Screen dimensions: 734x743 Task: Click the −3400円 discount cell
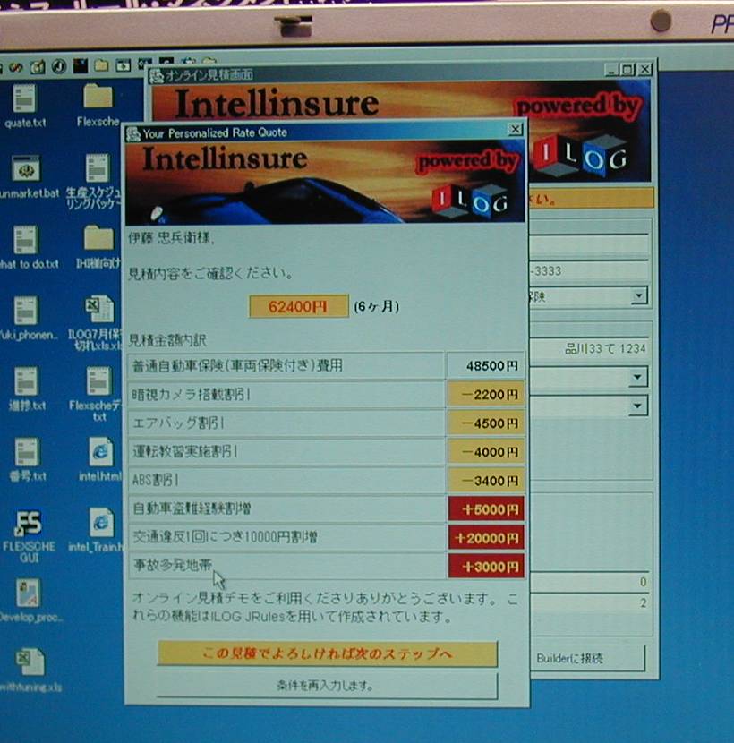click(486, 481)
